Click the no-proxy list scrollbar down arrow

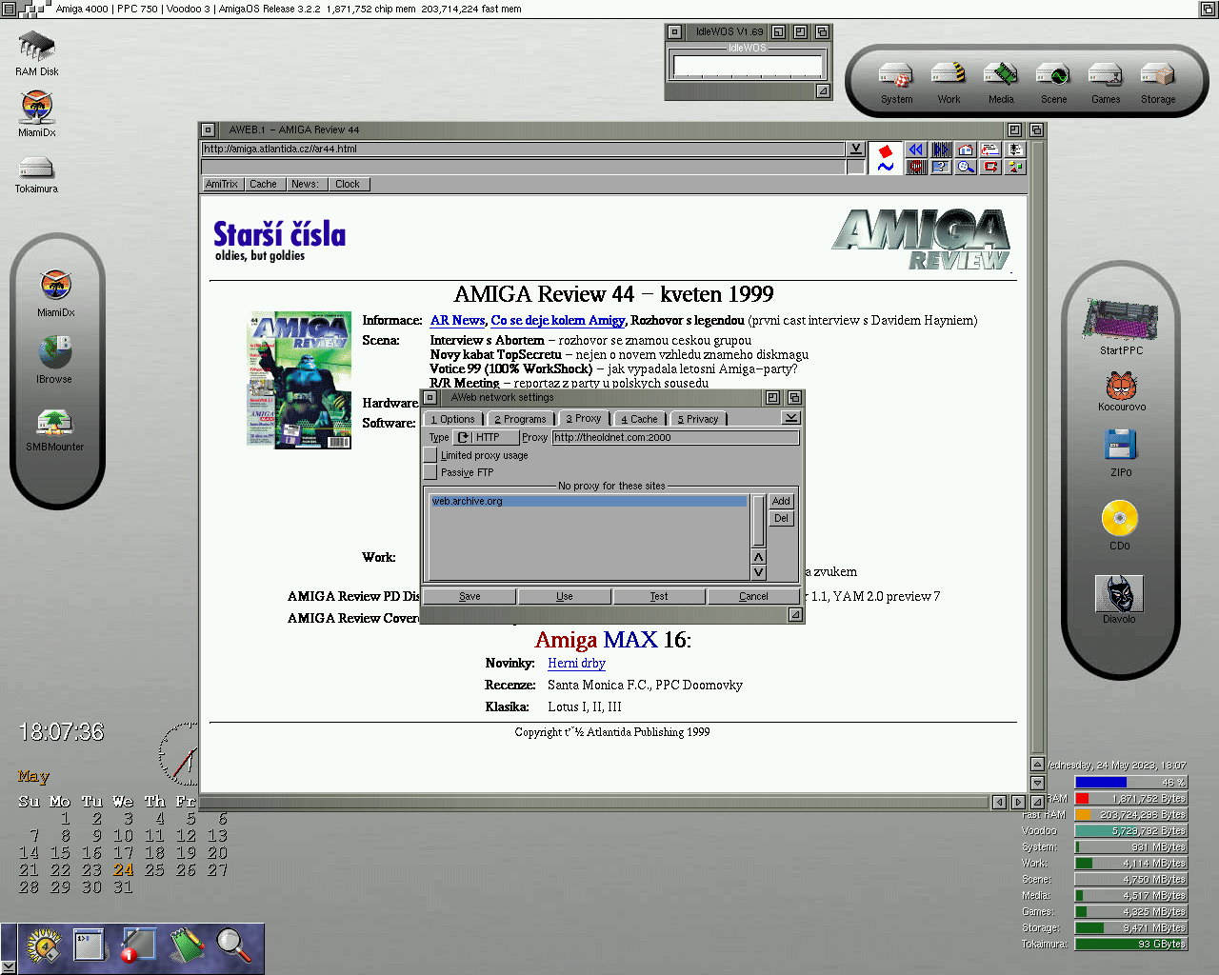[758, 572]
